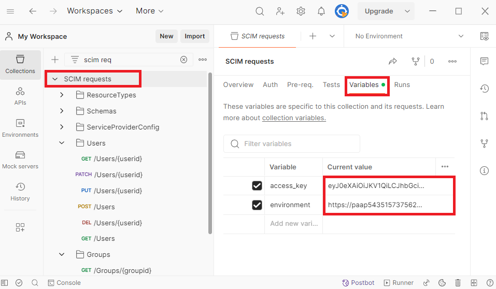Clear the scim req filter text

coord(184,60)
